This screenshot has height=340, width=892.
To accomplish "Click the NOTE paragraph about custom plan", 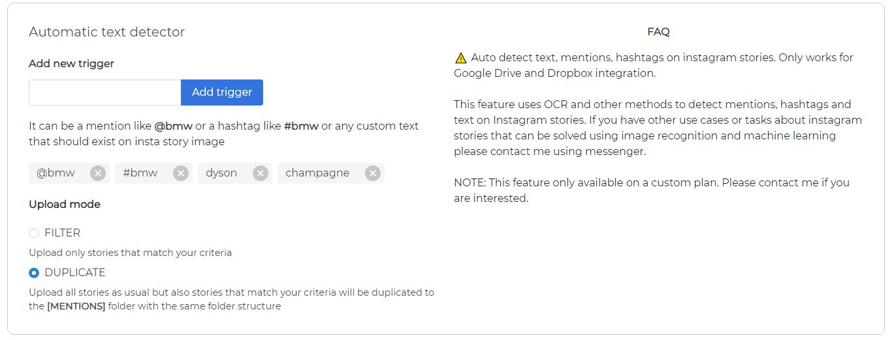I will [x=651, y=190].
